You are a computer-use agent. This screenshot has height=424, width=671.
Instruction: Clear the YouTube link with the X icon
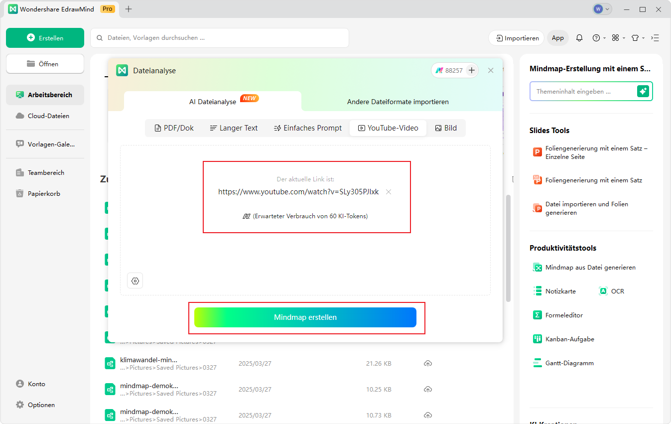tap(389, 192)
